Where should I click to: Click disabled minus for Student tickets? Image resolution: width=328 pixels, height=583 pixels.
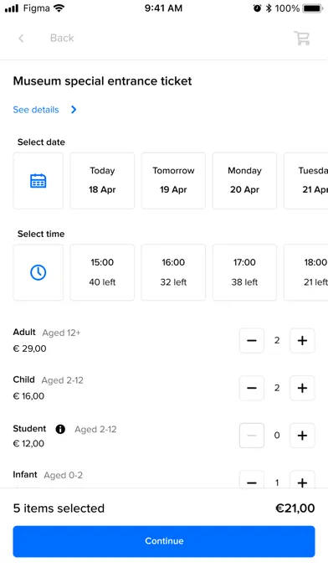[252, 436]
